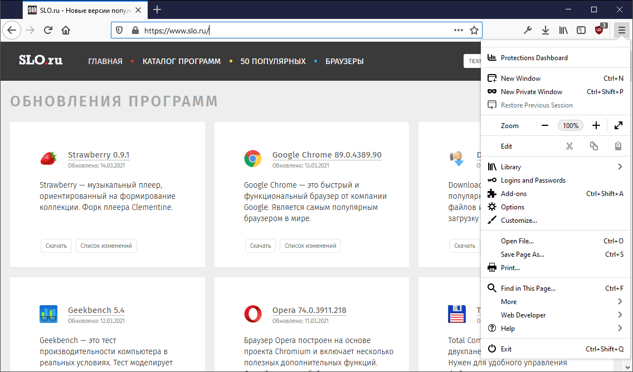Open Geekbench 5.4 title link
Viewport: 633px width, 372px height.
pyautogui.click(x=96, y=310)
